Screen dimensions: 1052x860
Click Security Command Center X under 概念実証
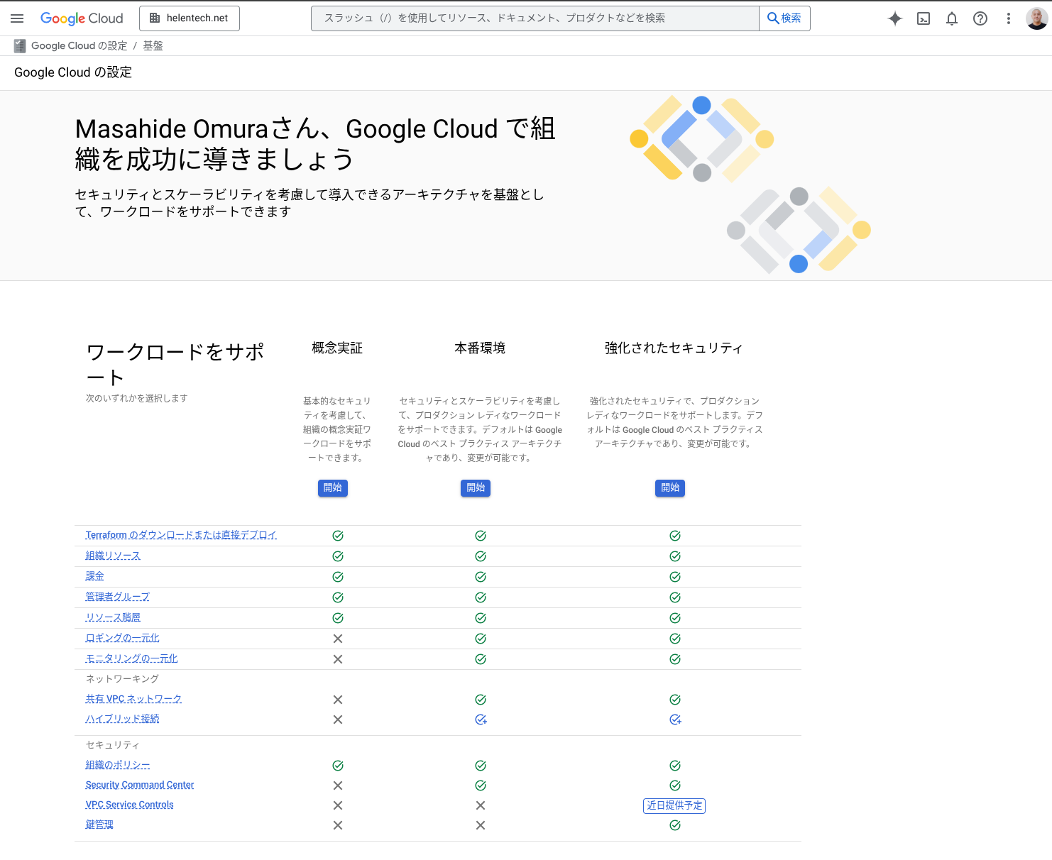tap(338, 785)
